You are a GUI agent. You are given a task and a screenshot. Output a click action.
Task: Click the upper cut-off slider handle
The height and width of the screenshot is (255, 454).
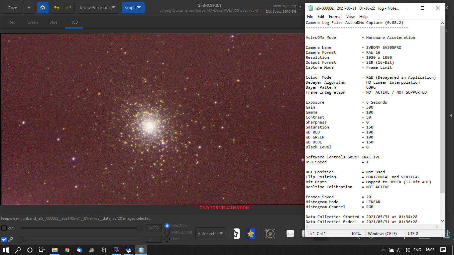pos(140,228)
